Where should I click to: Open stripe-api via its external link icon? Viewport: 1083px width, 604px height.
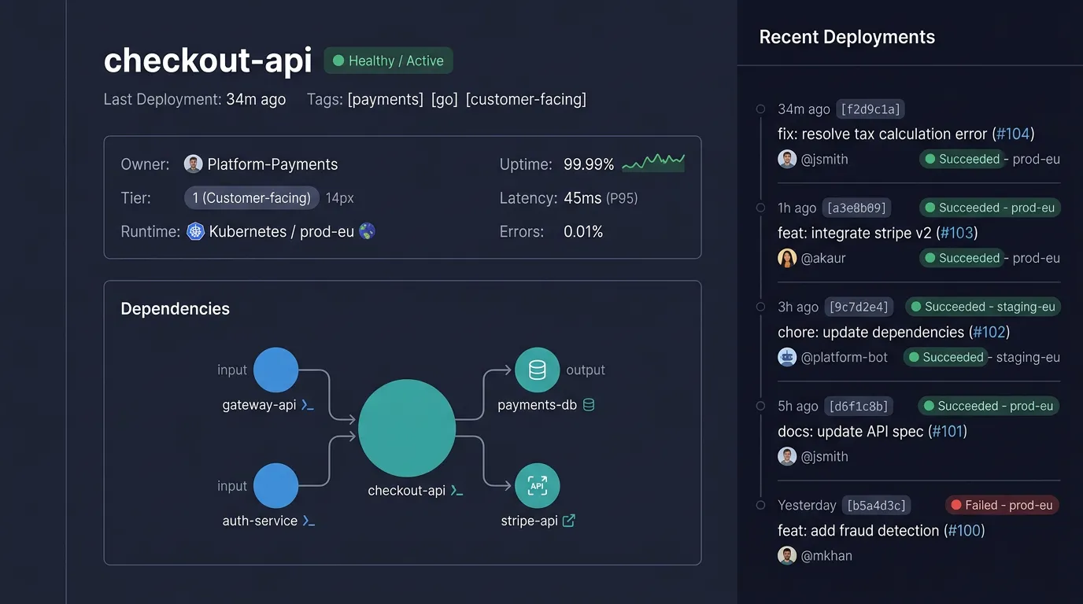coord(569,520)
